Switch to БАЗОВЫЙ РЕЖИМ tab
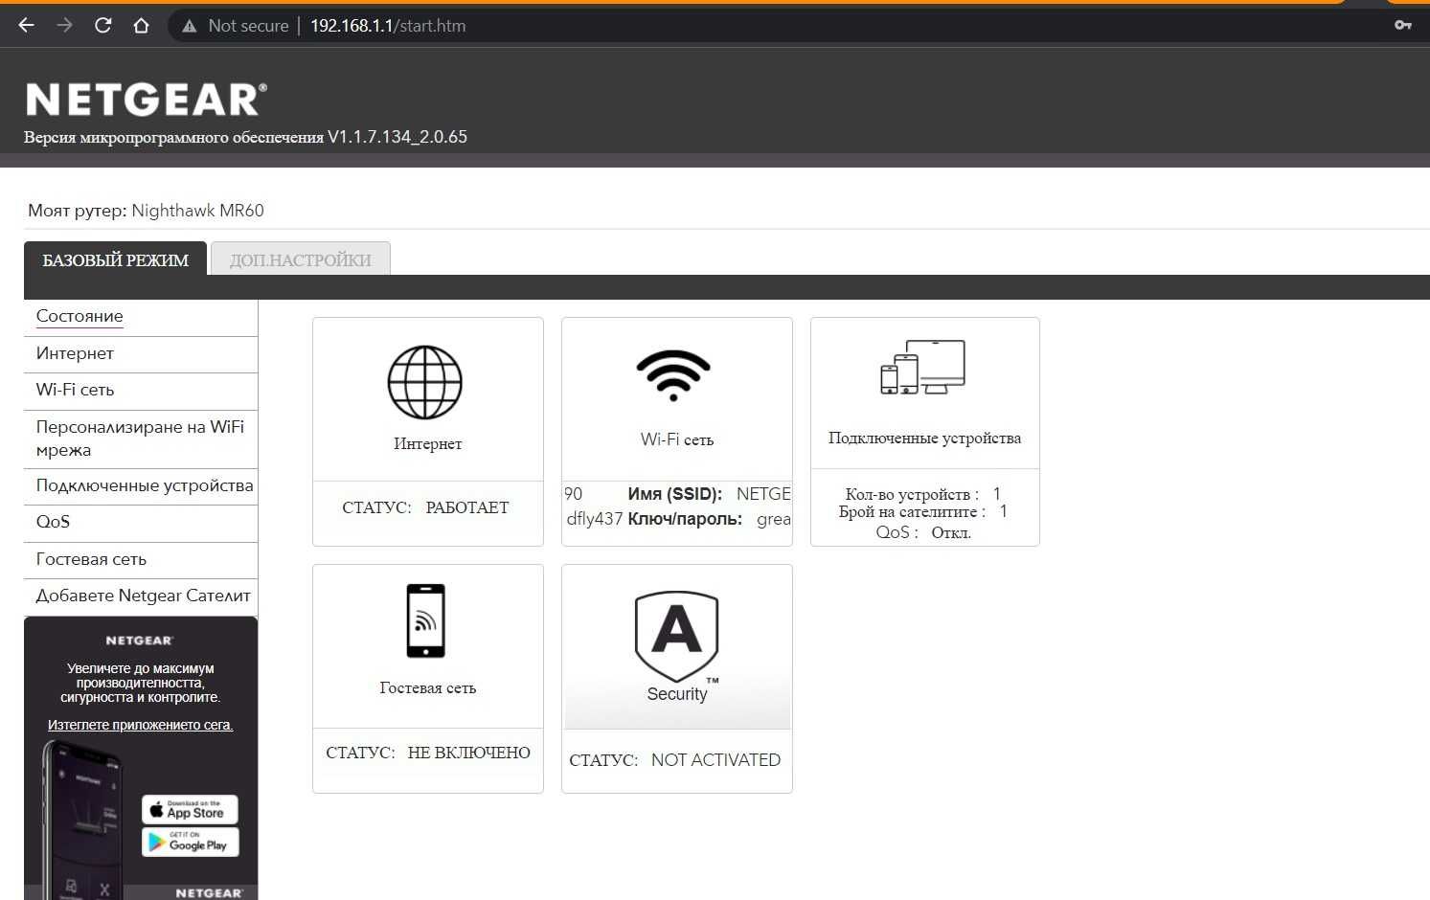 [x=115, y=259]
